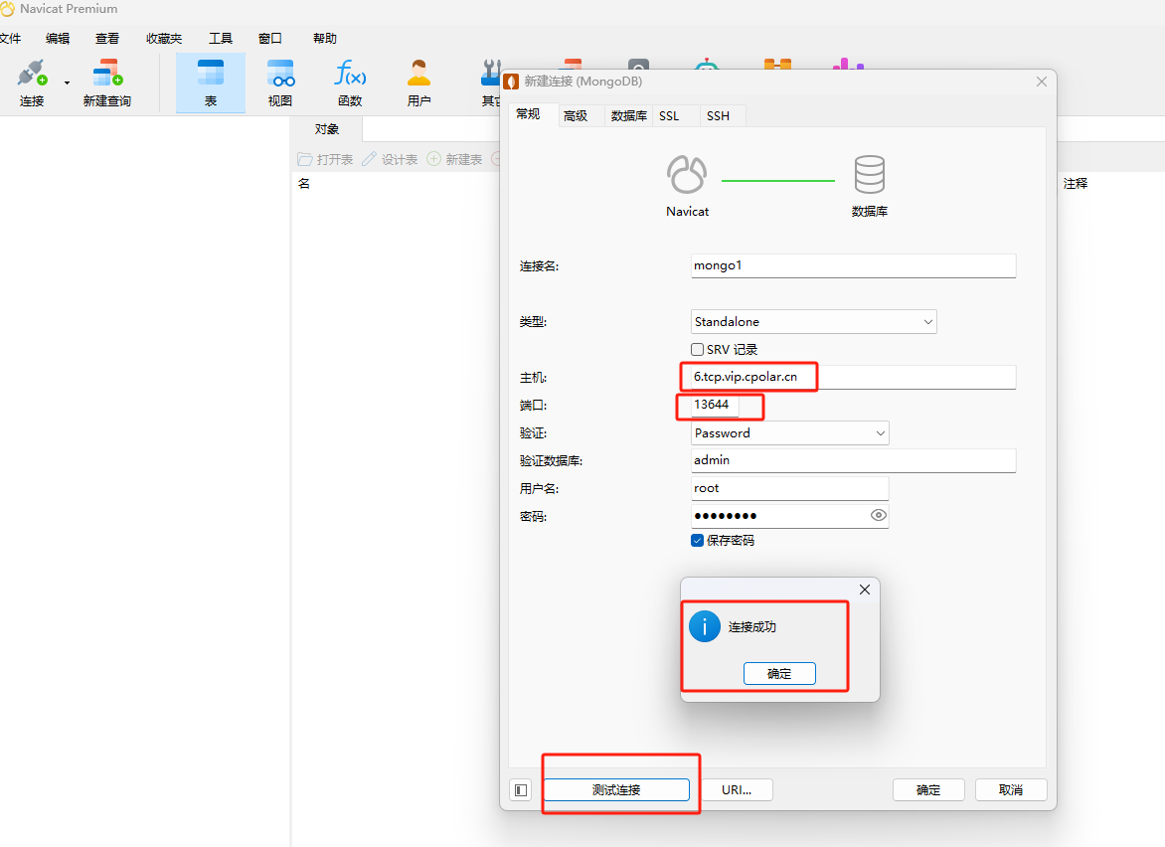Click the Navicat Premium app icon in title bar
The image size is (1165, 847).
[7, 9]
